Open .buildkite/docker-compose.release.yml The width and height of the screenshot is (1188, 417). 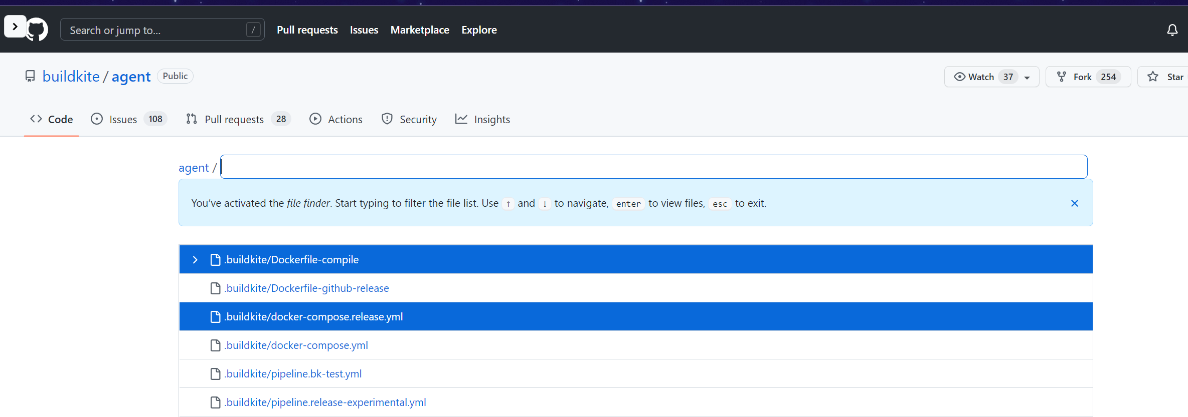[x=314, y=317]
